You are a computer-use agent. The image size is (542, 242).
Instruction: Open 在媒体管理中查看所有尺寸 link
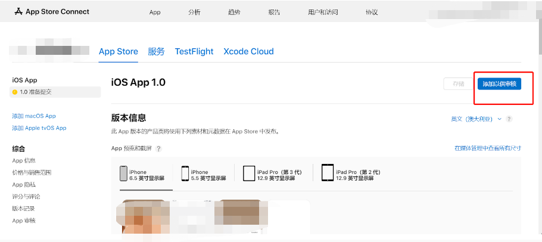point(488,148)
